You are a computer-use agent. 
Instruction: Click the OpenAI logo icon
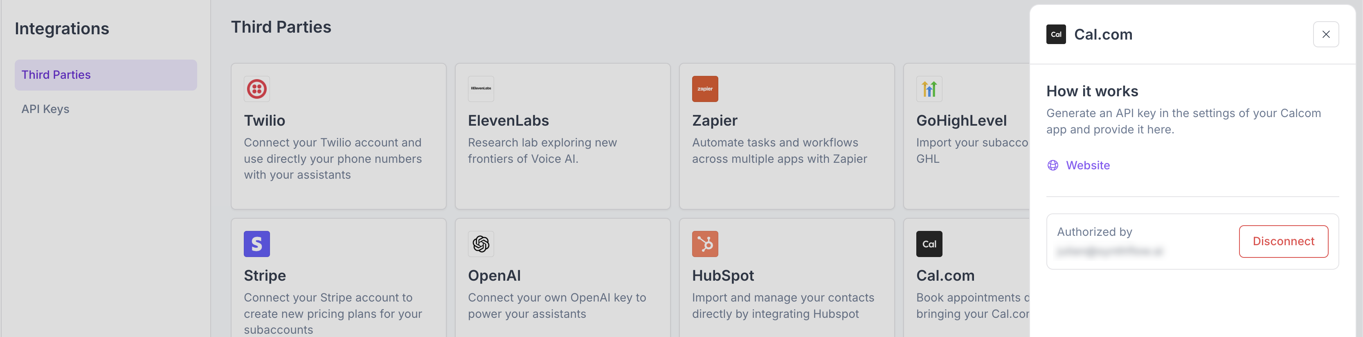pos(480,244)
